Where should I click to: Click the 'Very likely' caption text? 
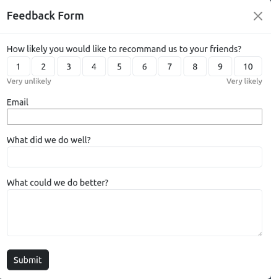[244, 81]
